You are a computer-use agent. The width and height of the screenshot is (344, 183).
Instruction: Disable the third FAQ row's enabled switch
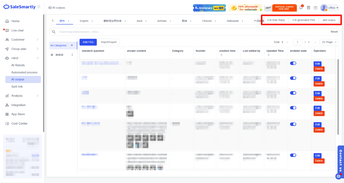click(293, 93)
